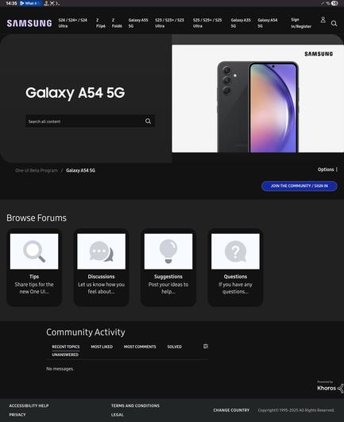Click the Community Activity filter settings icon
The image size is (344, 422).
click(x=206, y=347)
